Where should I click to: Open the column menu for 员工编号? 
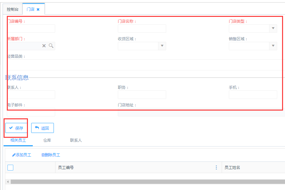coord(216,168)
